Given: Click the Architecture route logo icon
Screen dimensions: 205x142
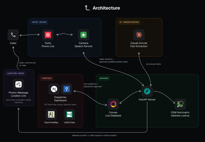Looking at the screenshot, I should (x=87, y=8).
